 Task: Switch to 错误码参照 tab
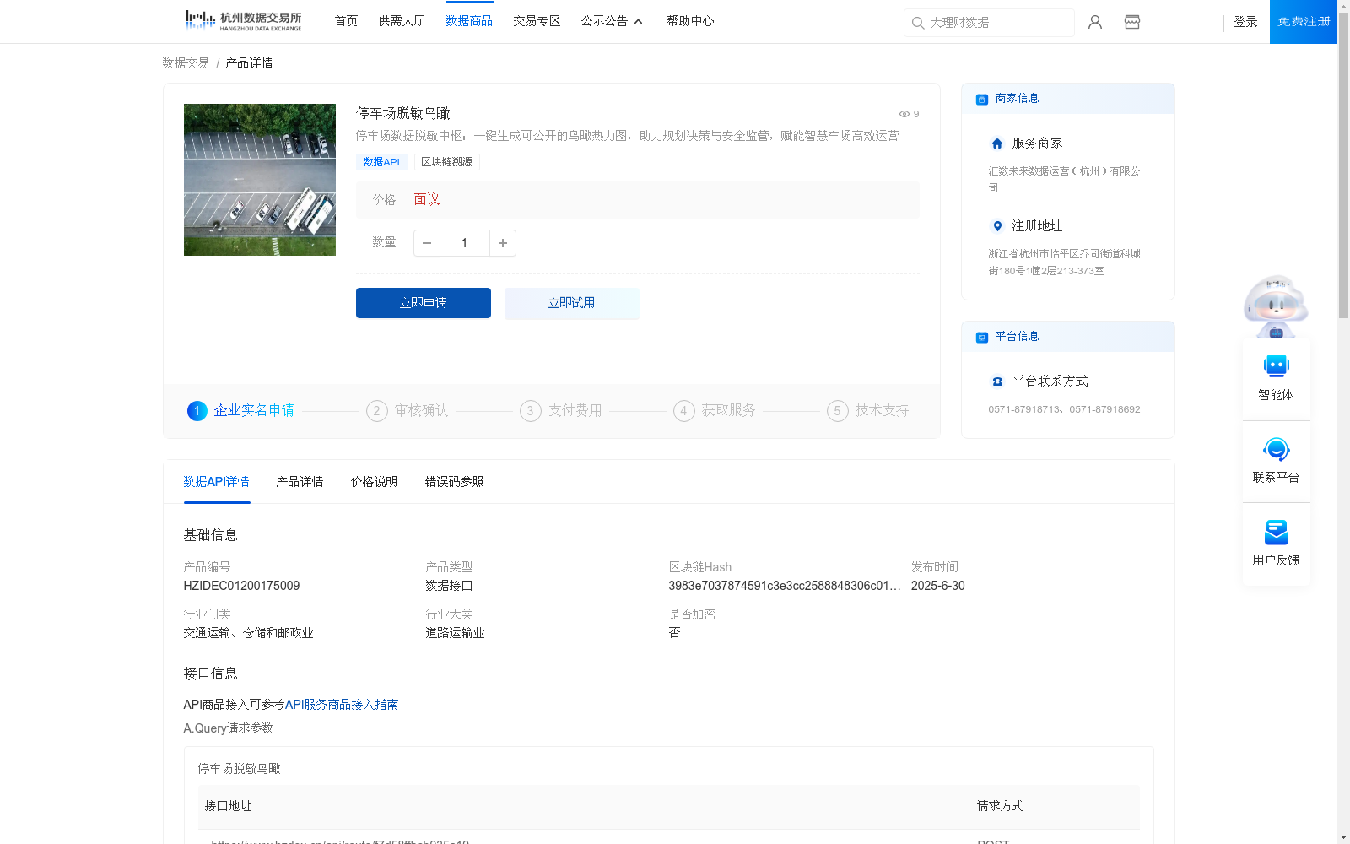coord(454,482)
